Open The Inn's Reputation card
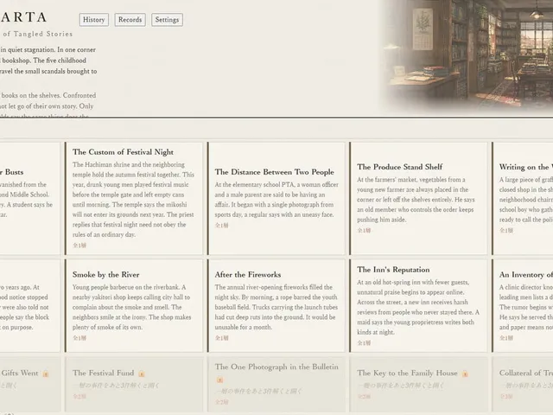Viewport: 553px width, 415px height. 418,305
